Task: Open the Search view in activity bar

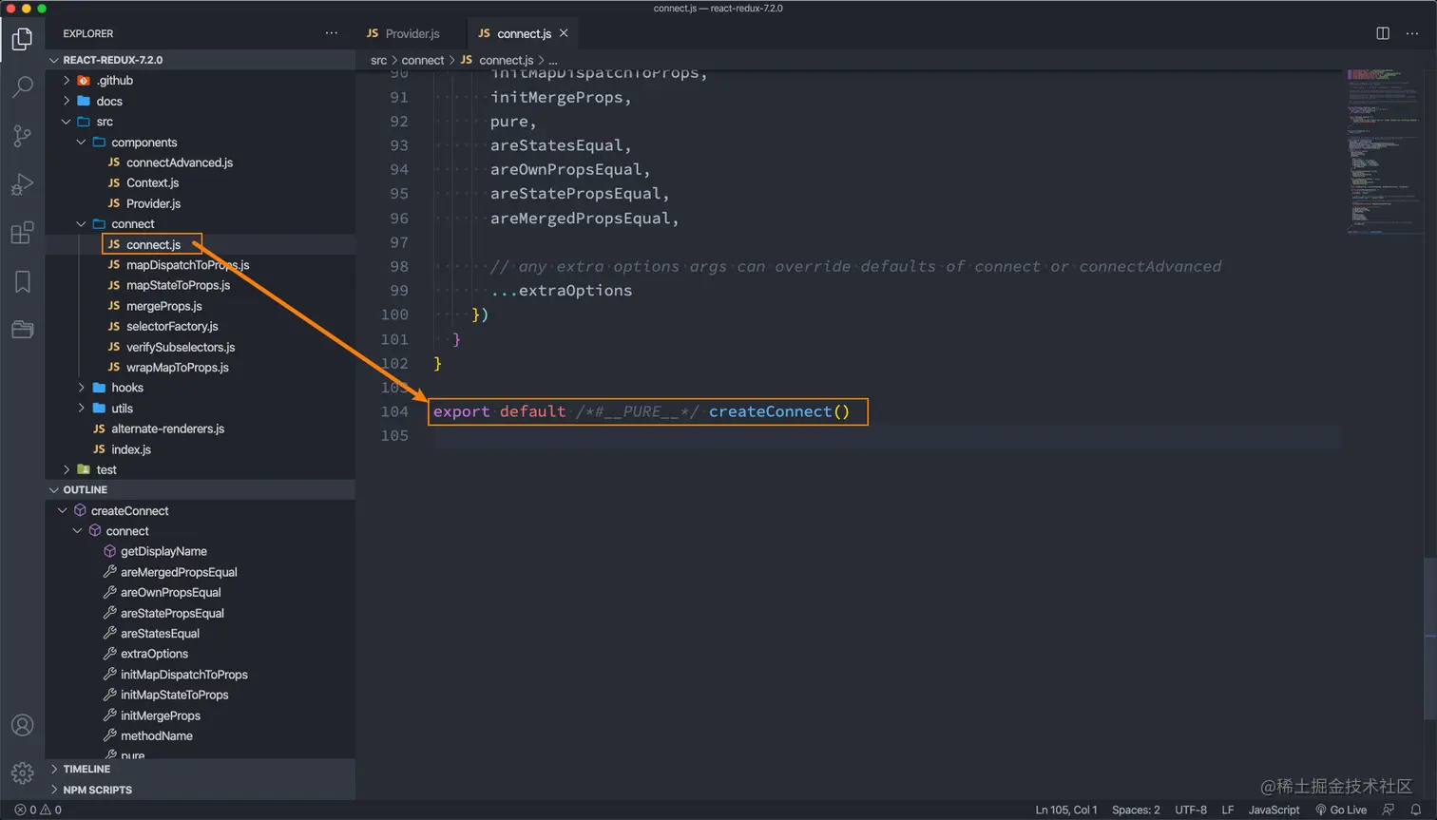Action: tap(22, 87)
